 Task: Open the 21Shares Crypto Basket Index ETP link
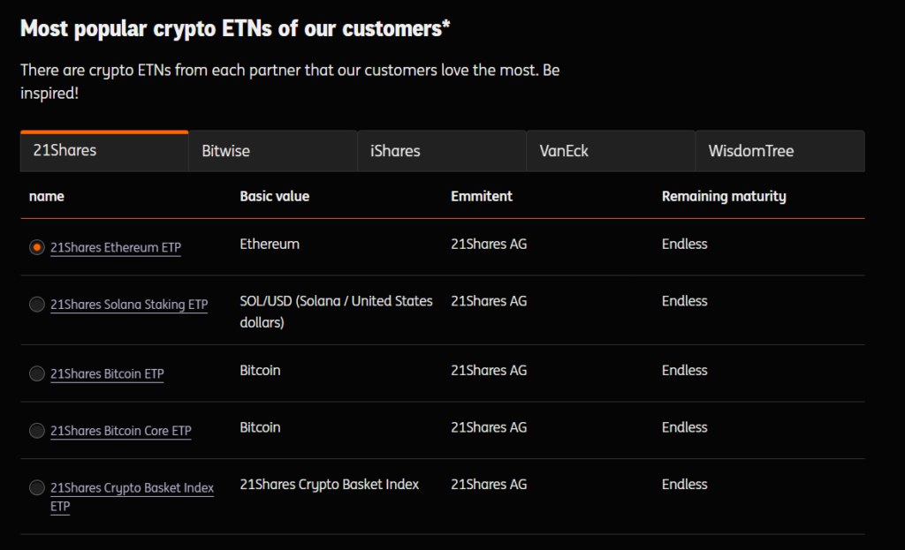[132, 488]
